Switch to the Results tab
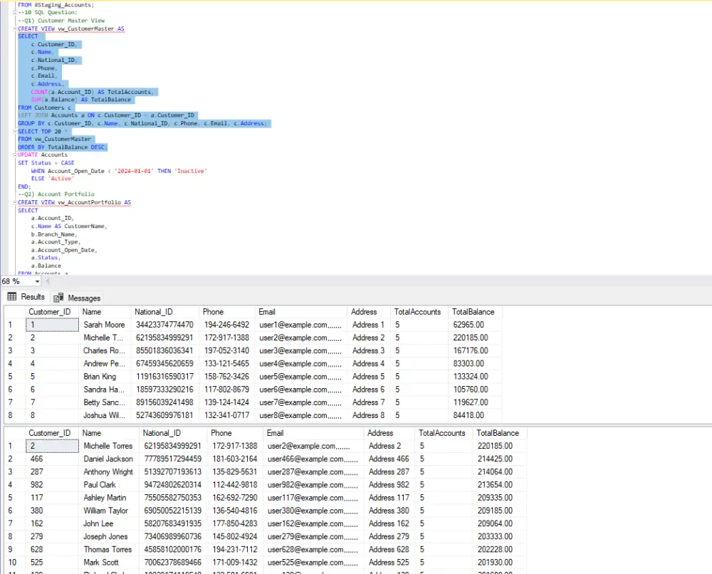 26,297
